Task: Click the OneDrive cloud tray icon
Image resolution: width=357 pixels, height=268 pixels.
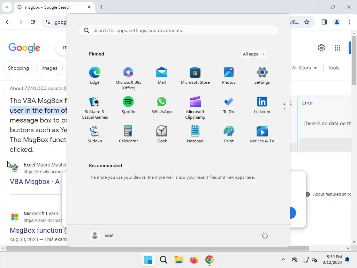Action: [295, 260]
